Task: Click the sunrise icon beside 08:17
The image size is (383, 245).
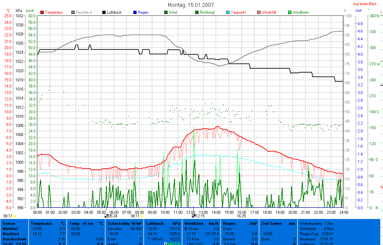Action: pyautogui.click(x=15, y=216)
